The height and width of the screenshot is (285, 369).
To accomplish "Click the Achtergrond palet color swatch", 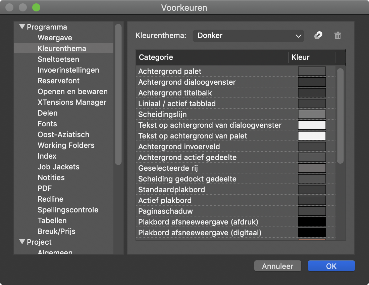I will [312, 71].
